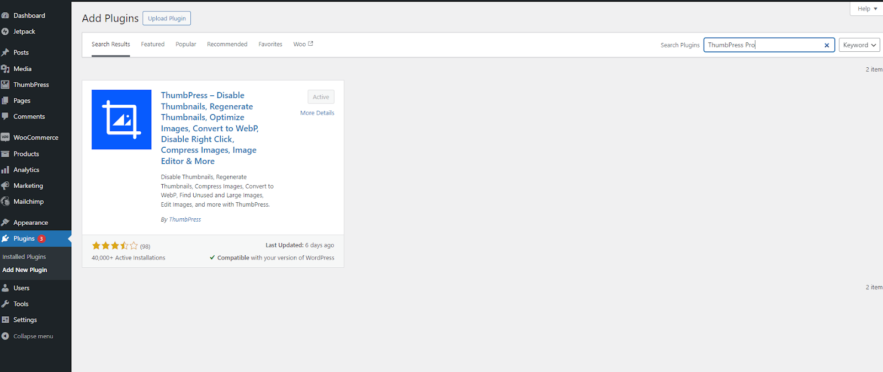Viewport: 883px width, 372px height.
Task: Click the Pages icon in sidebar
Action: 5,101
